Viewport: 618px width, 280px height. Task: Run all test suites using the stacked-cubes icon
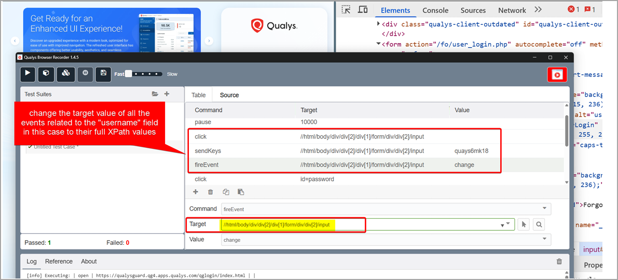(x=65, y=74)
